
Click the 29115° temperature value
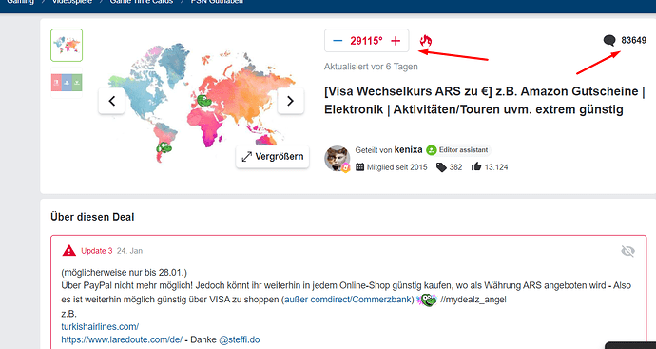366,41
